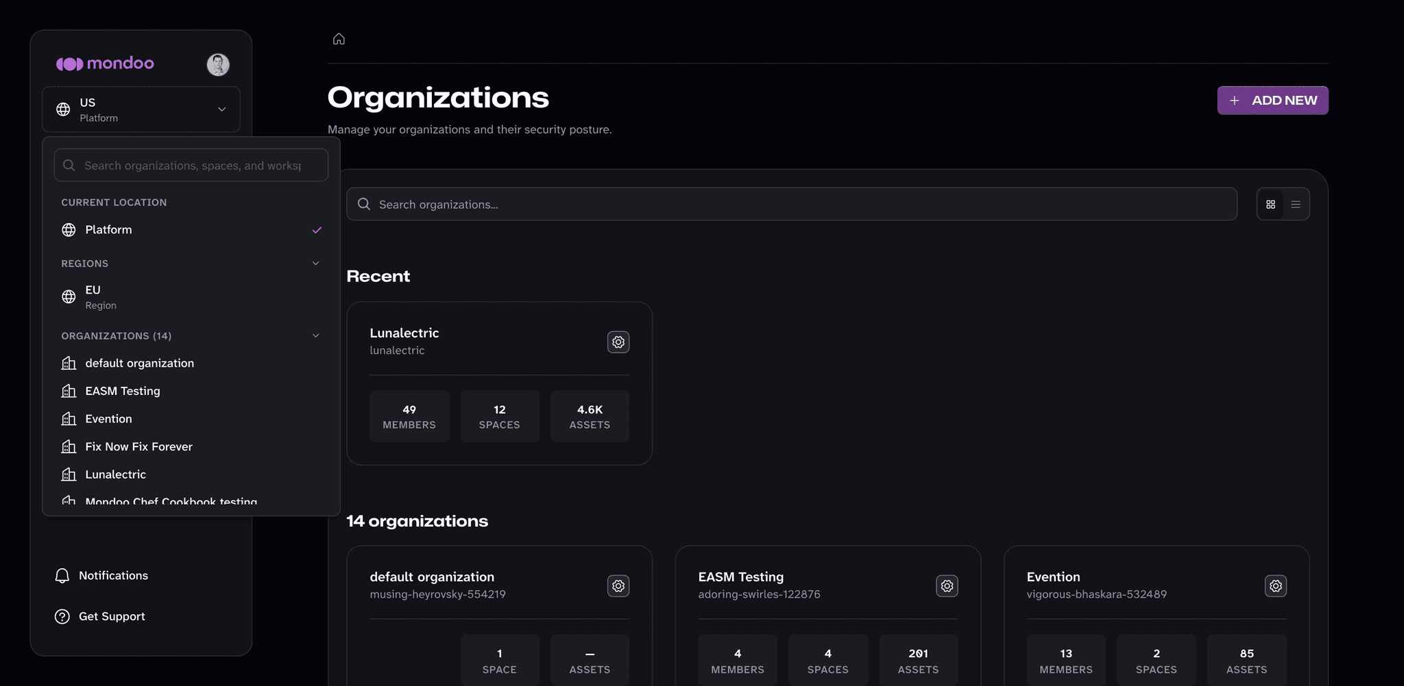The width and height of the screenshot is (1404, 686).
Task: Click the musing-heyrovsky-554219 identifier
Action: click(438, 594)
